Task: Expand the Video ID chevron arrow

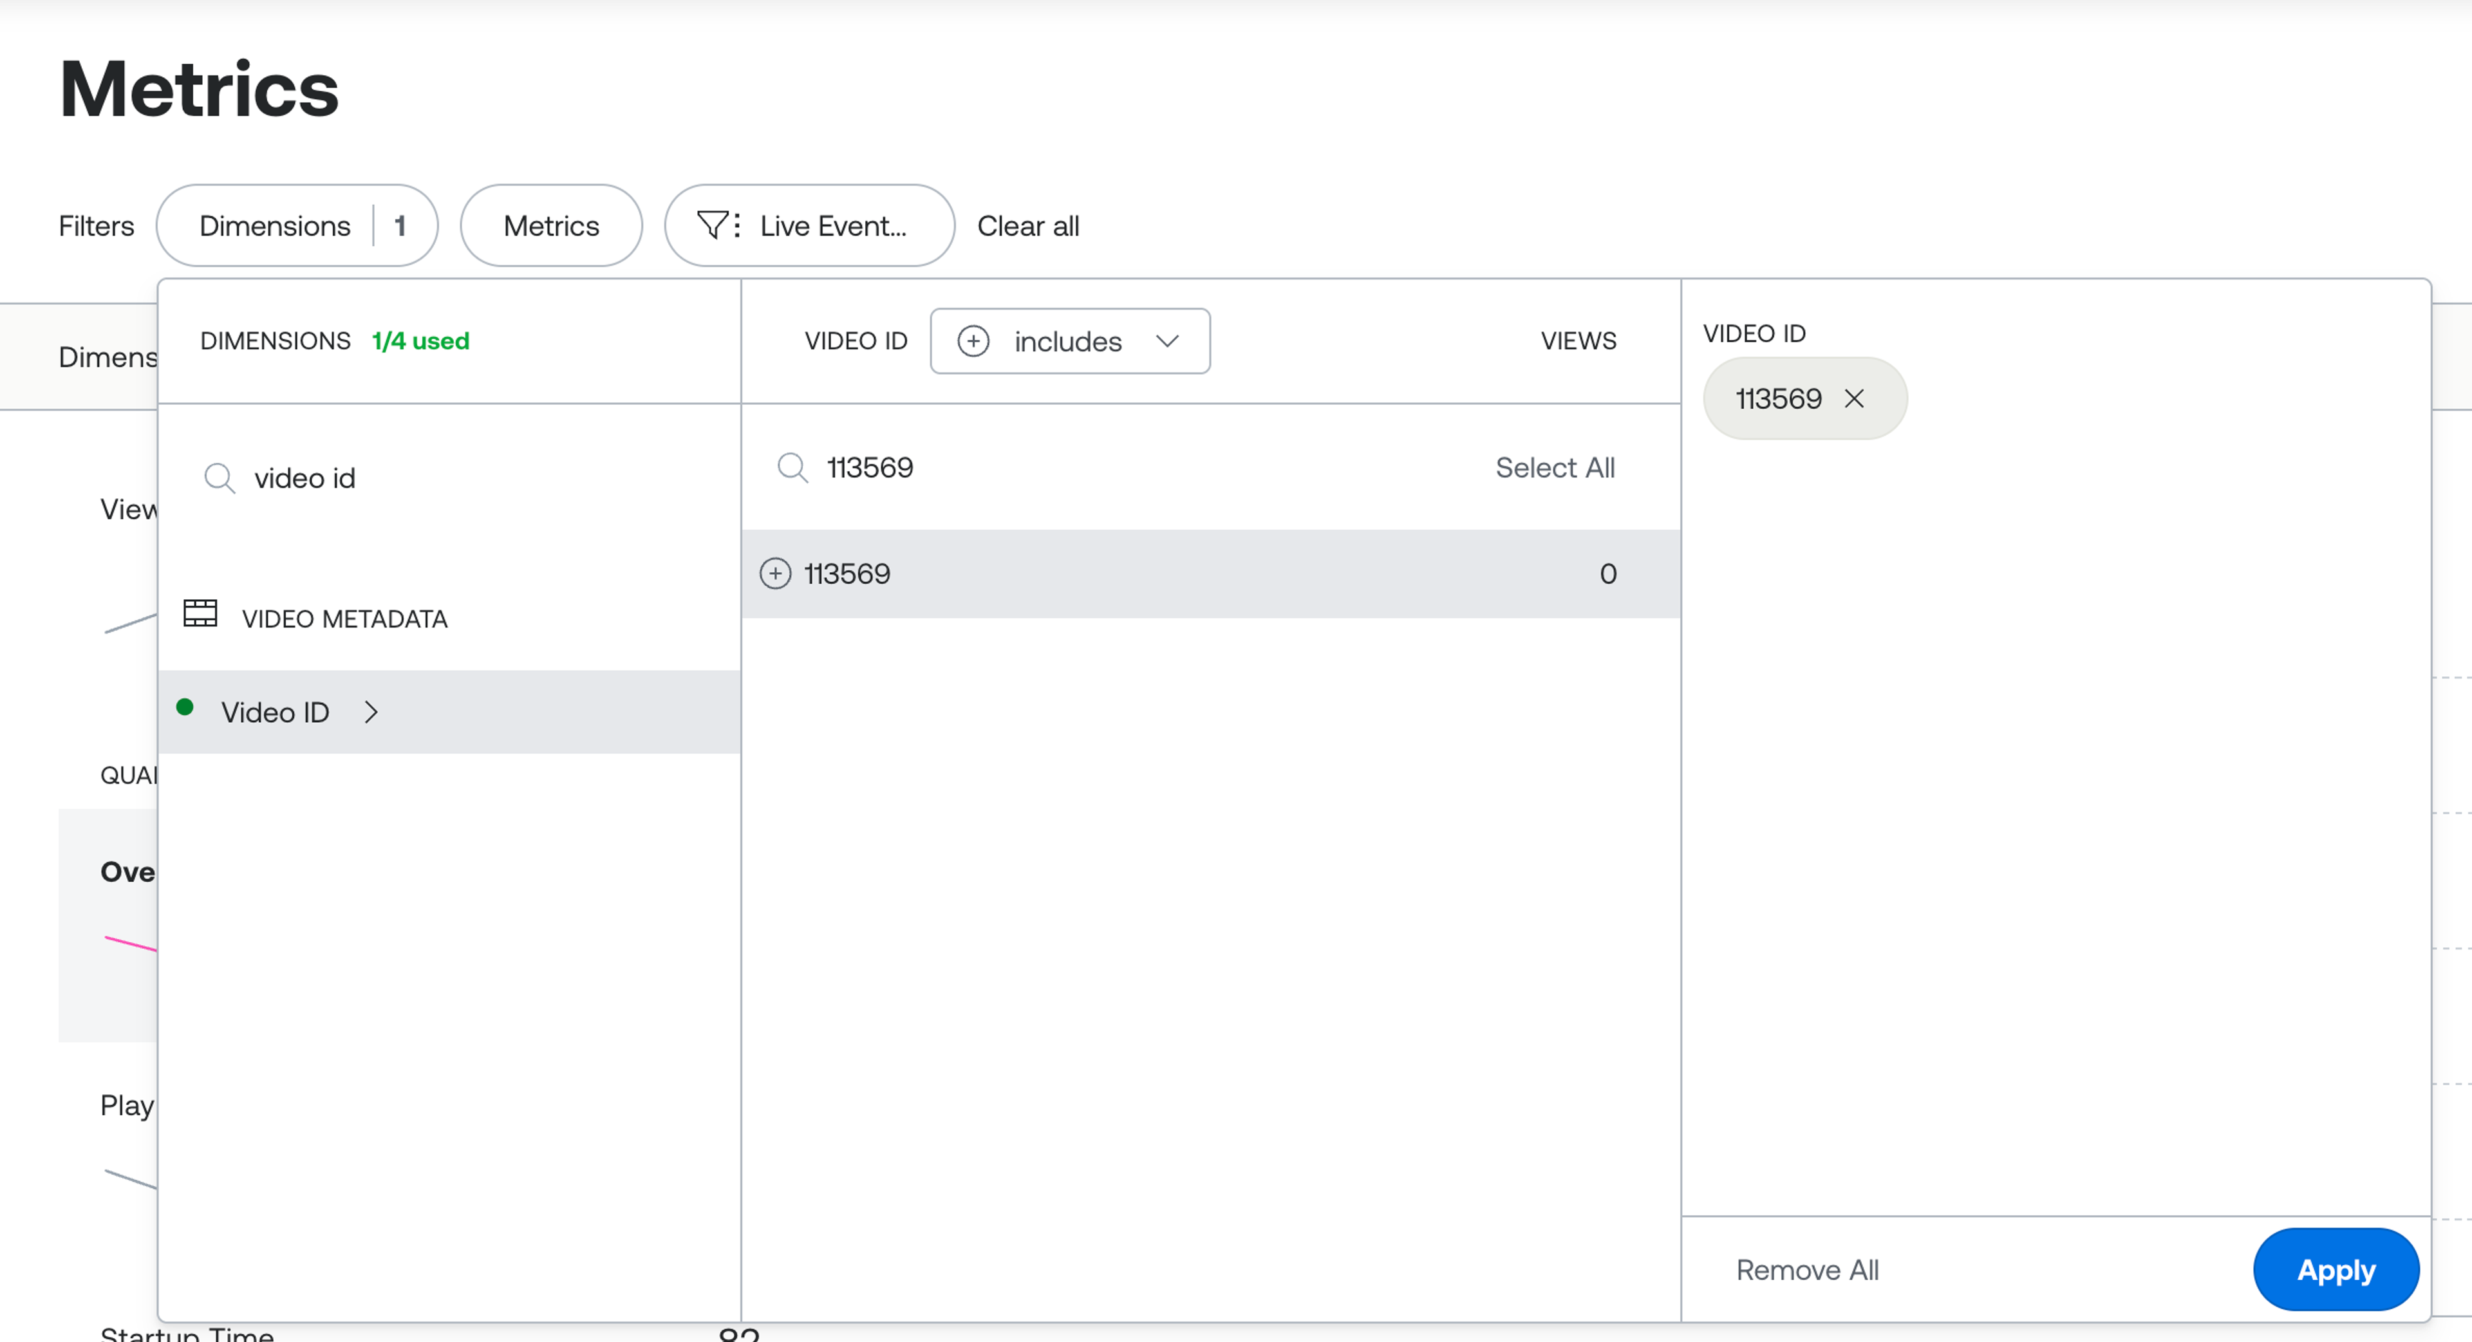Action: (371, 712)
